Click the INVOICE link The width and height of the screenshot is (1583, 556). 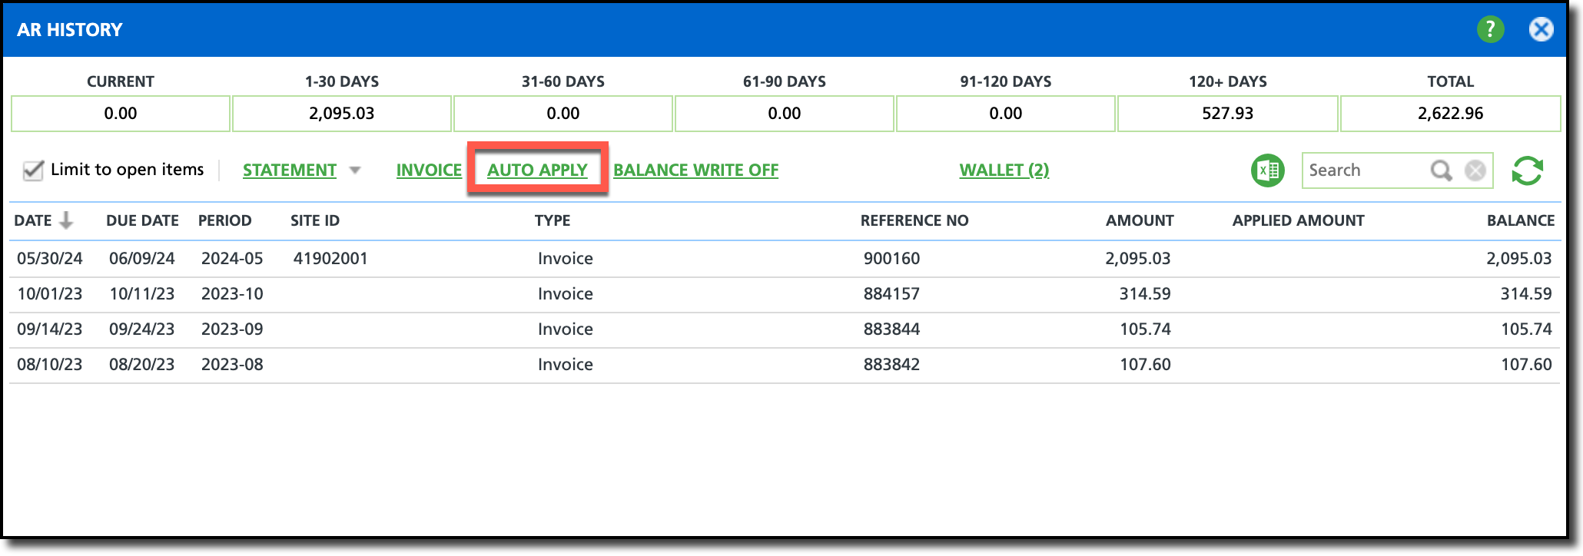(x=429, y=170)
